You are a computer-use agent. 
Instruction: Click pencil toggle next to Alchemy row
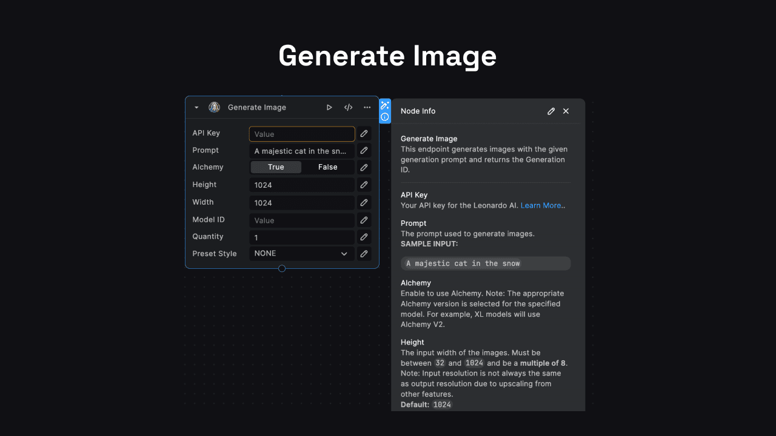click(x=364, y=168)
